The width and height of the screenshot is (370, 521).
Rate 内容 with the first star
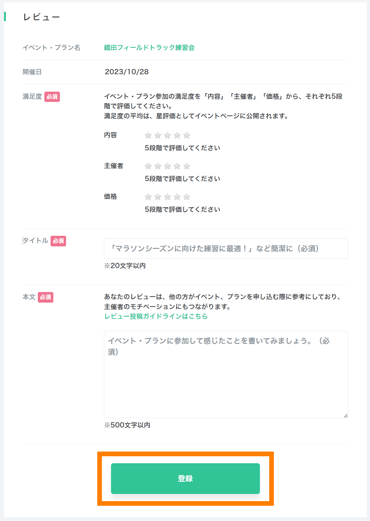148,135
